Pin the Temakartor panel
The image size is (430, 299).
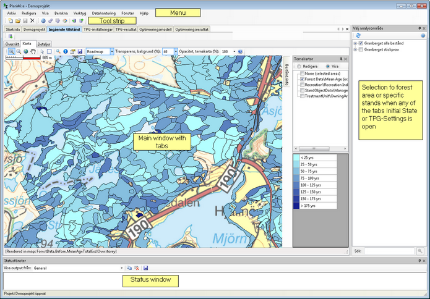[341, 59]
